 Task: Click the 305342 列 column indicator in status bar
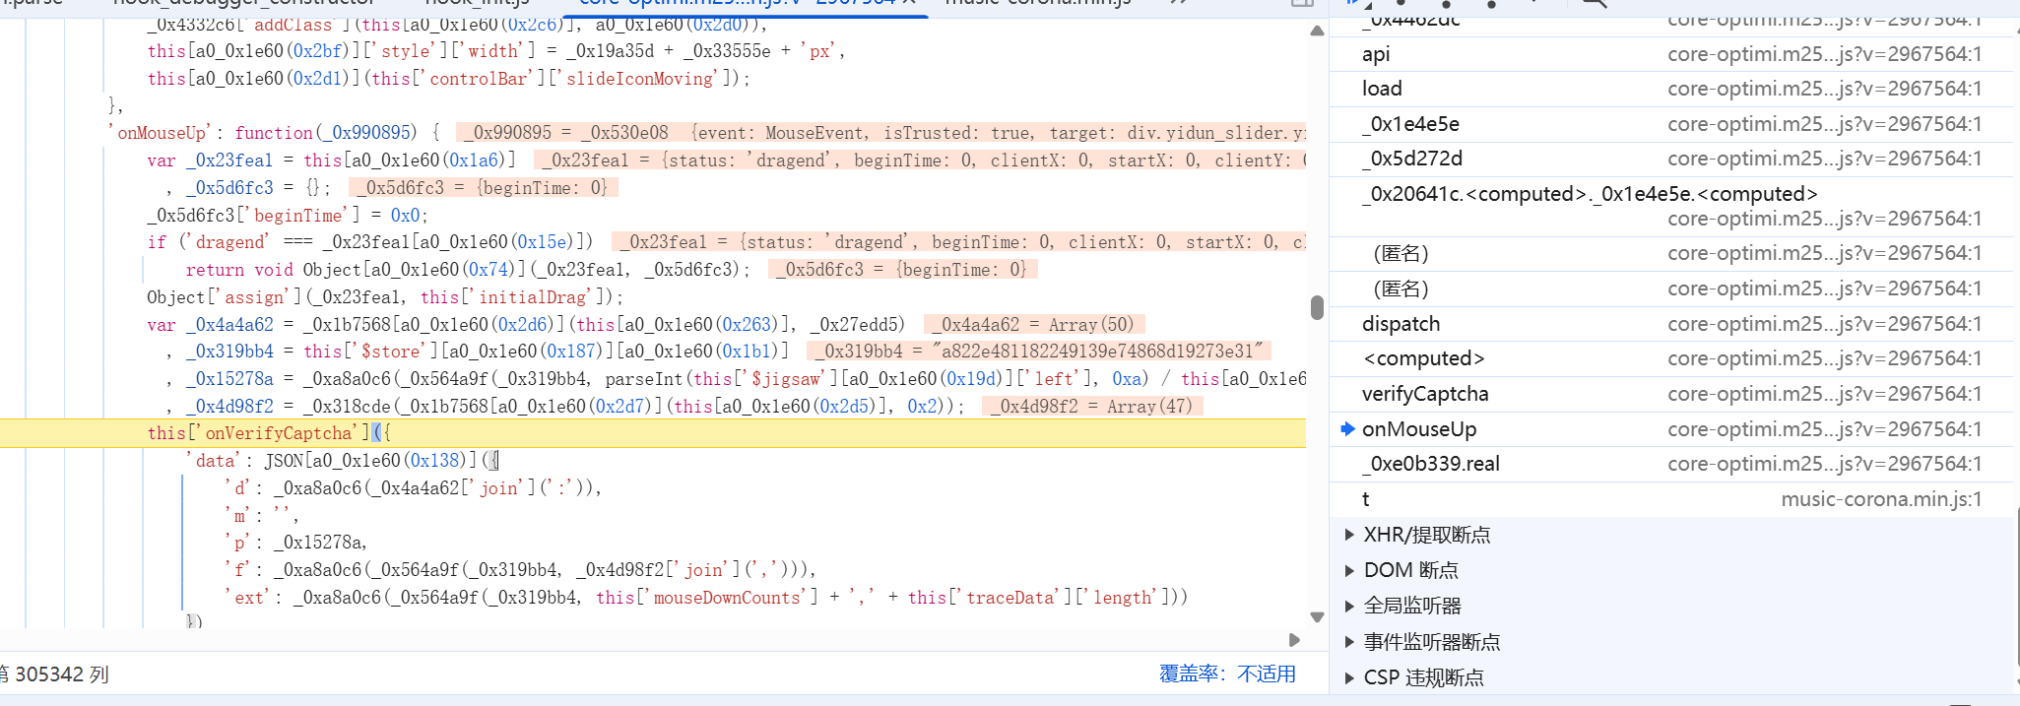click(61, 674)
